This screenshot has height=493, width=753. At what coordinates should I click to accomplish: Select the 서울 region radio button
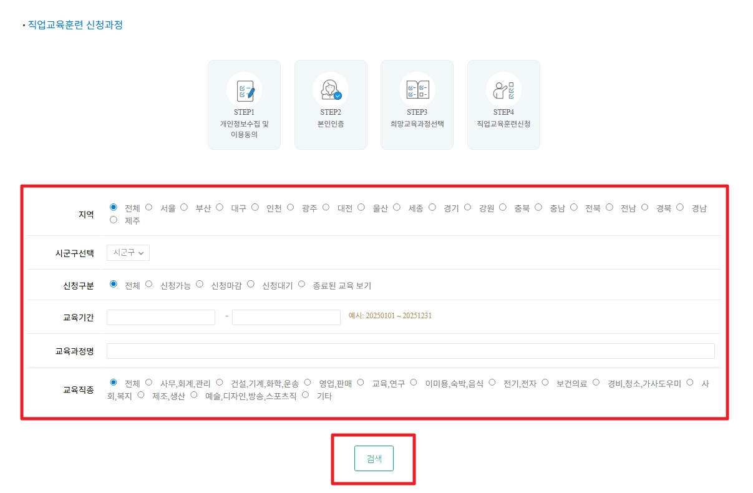[148, 207]
